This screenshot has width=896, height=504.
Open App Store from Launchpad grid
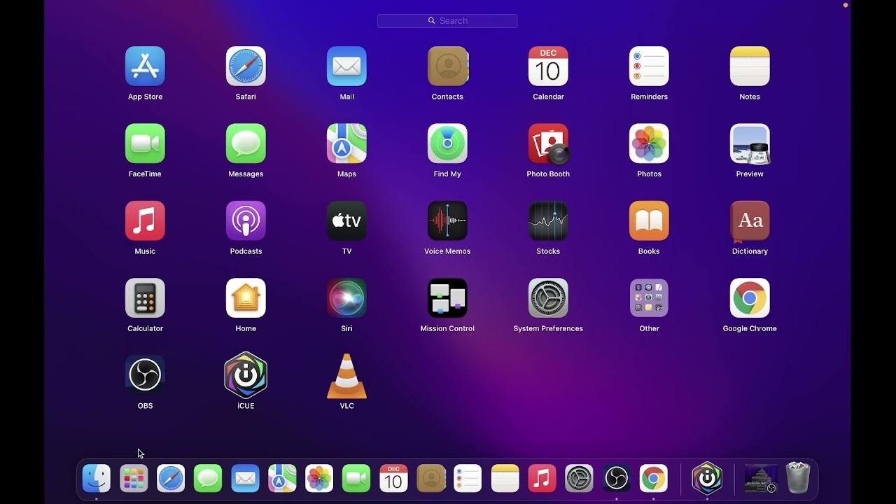point(145,66)
